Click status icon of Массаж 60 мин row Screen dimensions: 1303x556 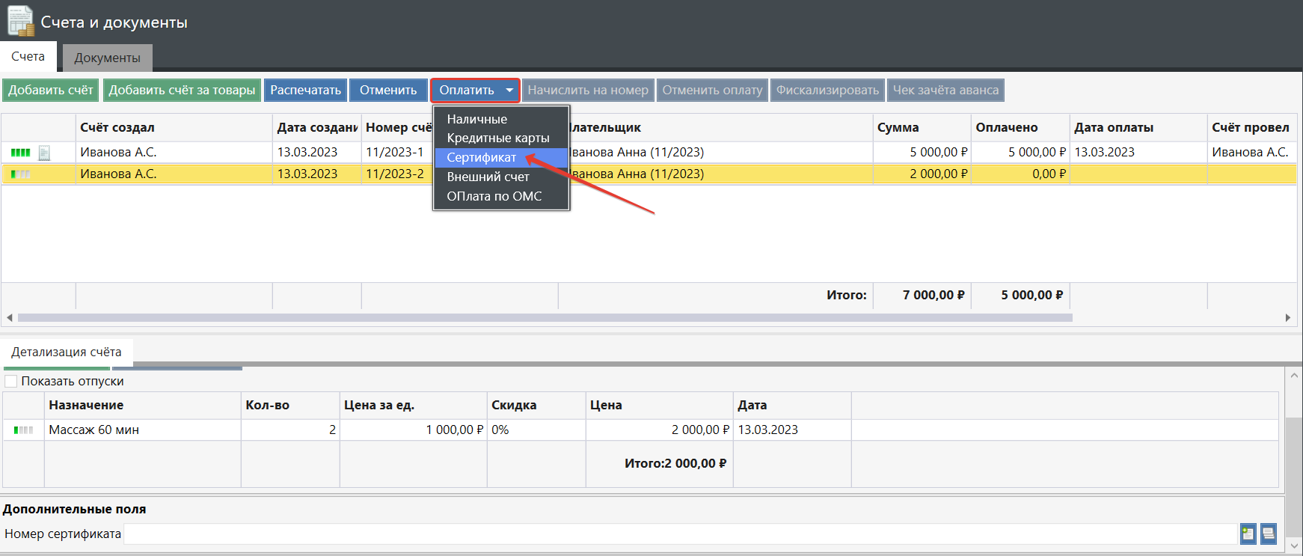[24, 430]
